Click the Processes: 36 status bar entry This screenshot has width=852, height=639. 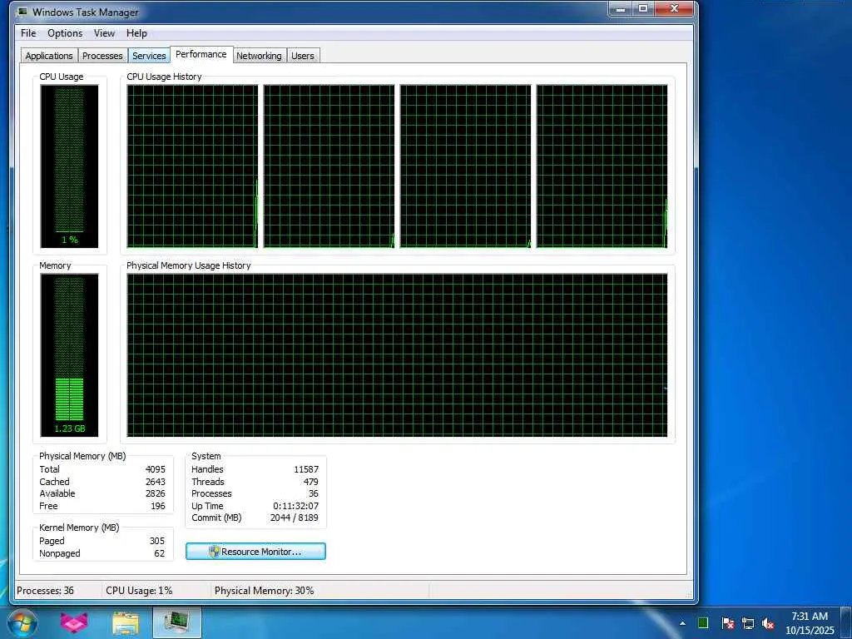(46, 591)
